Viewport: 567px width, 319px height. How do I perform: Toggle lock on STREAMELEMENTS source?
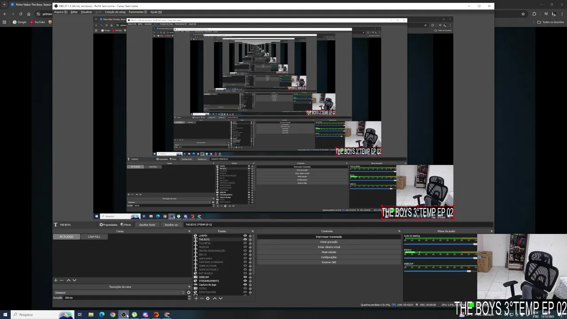(x=250, y=281)
